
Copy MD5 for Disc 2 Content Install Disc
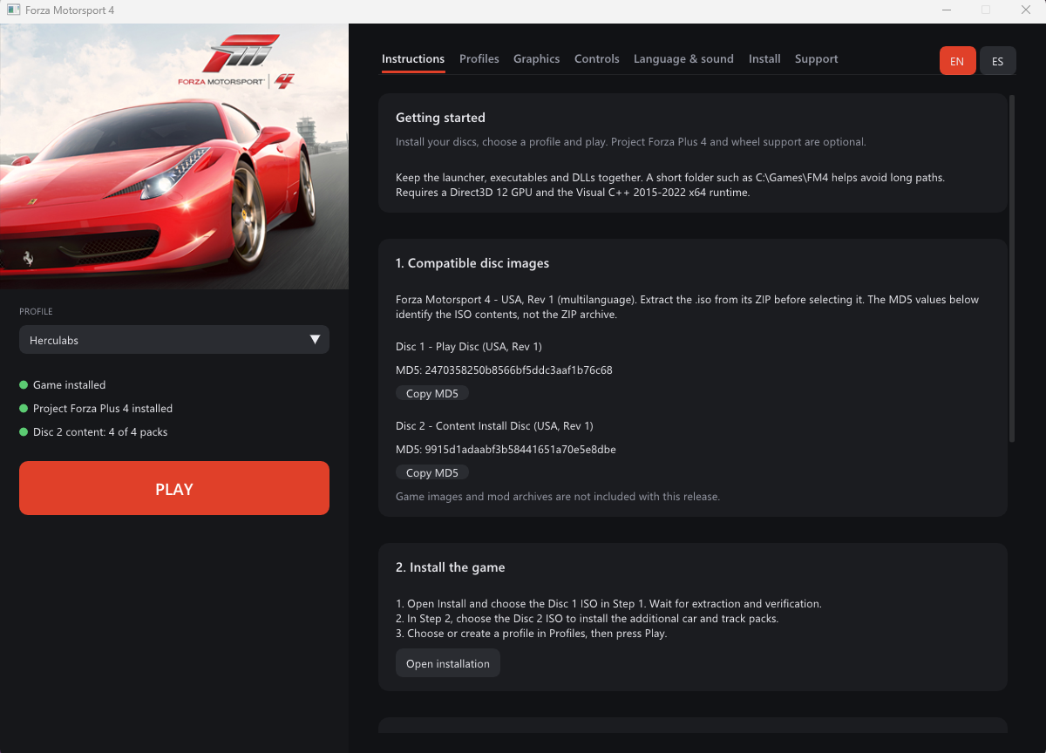pyautogui.click(x=432, y=472)
